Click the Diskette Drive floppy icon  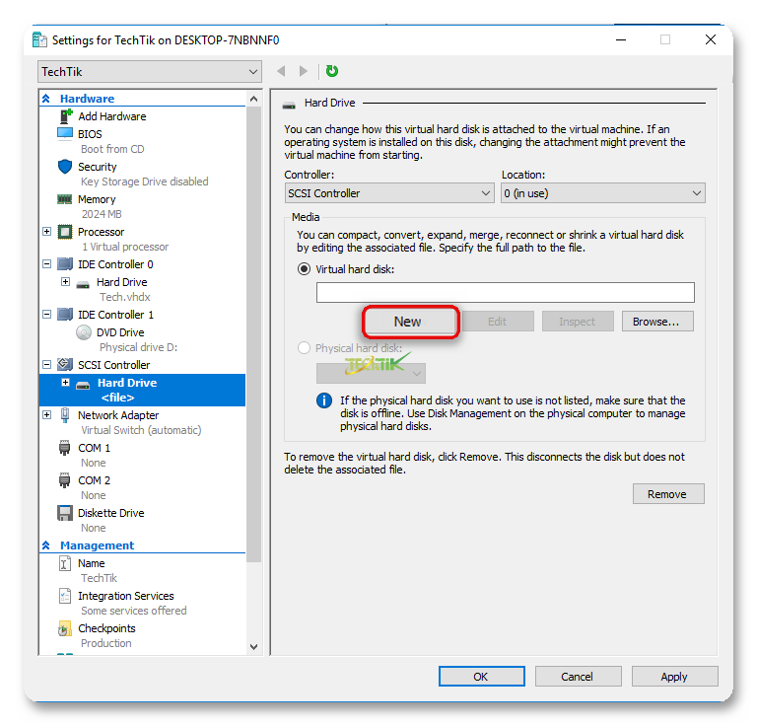[x=65, y=513]
